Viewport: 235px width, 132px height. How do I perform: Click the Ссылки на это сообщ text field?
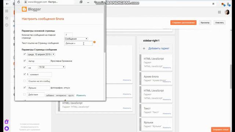pos(39,81)
